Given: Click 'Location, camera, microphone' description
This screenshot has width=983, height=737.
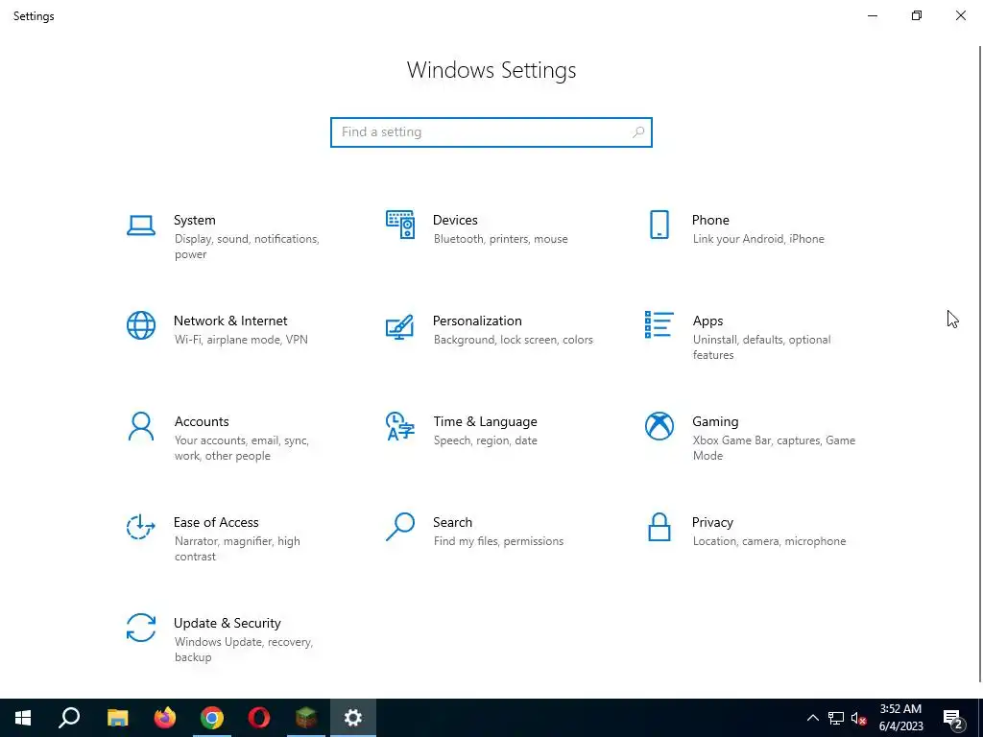Looking at the screenshot, I should 769,541.
